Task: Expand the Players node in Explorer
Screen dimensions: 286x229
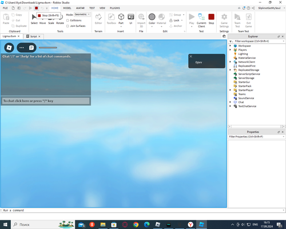Action: [x=230, y=50]
